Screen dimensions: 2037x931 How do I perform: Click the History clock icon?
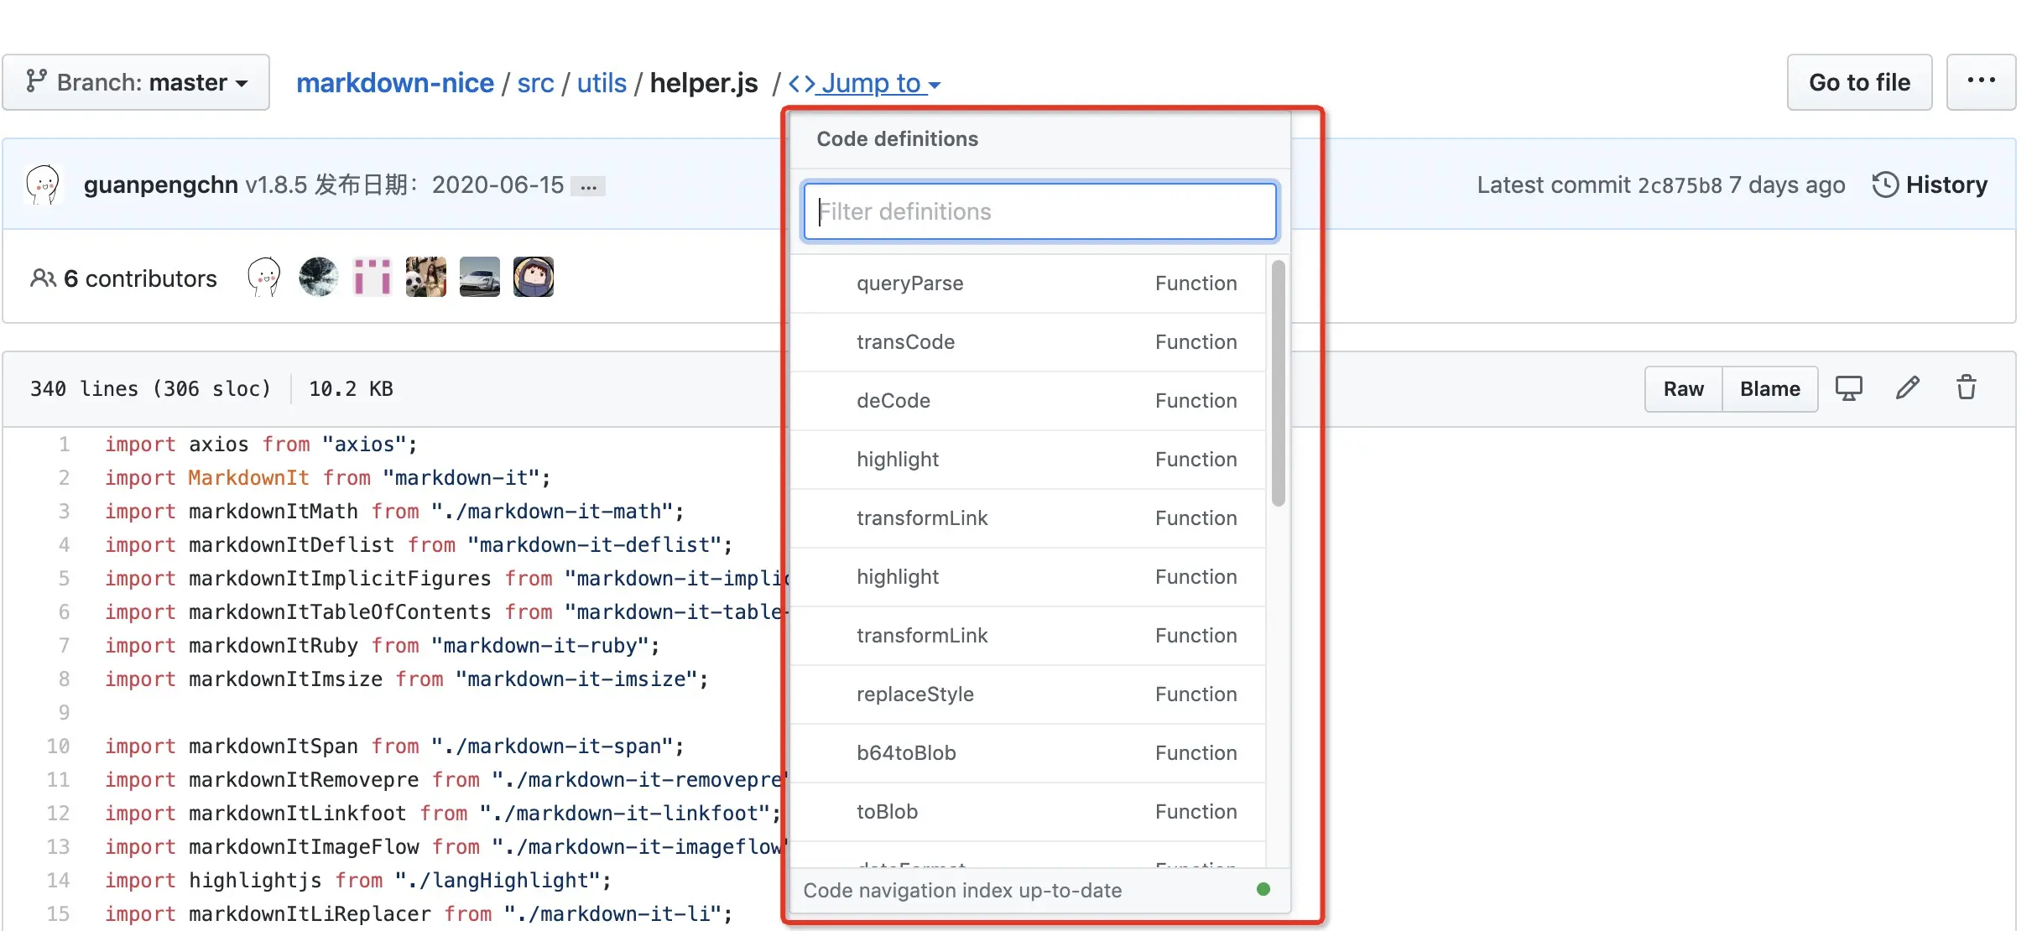point(1884,185)
